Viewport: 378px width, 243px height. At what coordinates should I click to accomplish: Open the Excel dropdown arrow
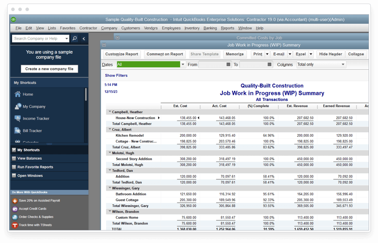click(311, 54)
